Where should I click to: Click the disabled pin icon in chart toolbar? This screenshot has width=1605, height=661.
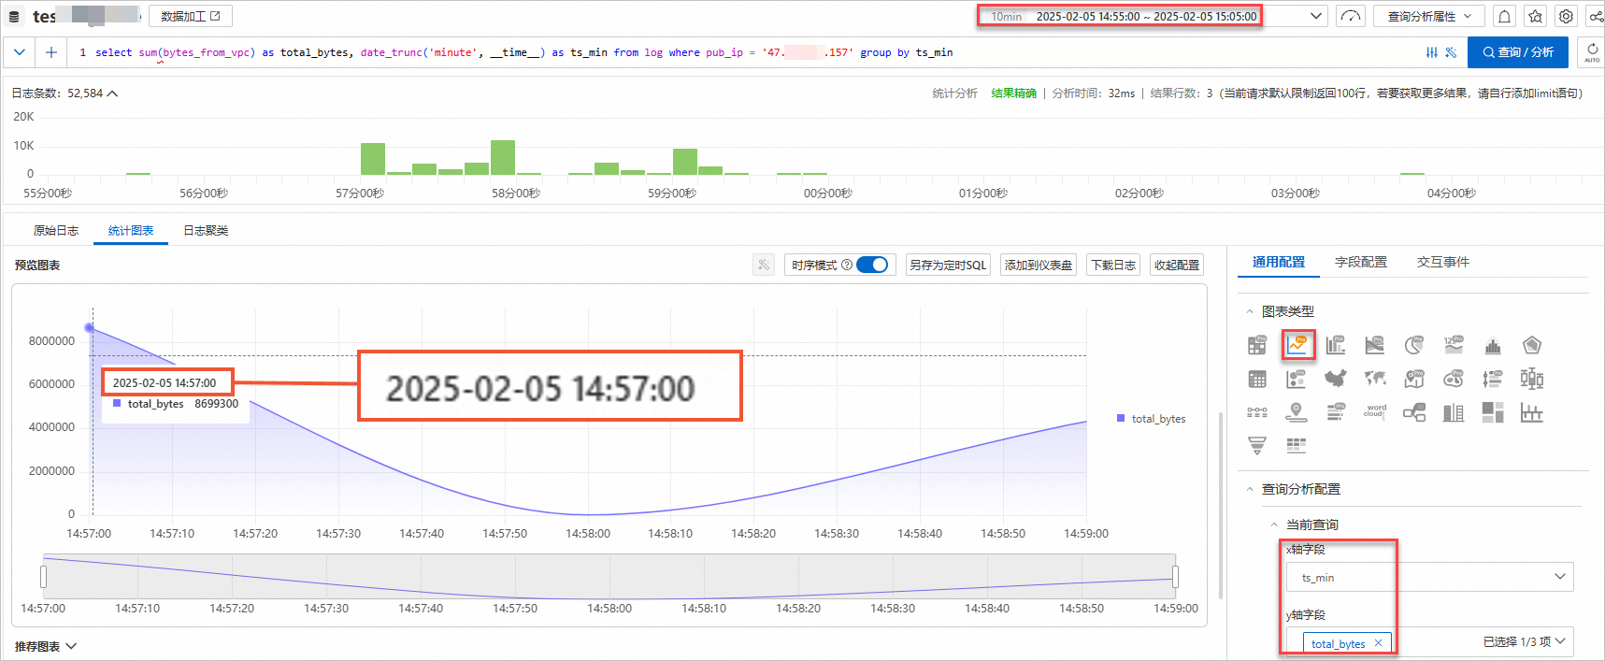pyautogui.click(x=764, y=265)
